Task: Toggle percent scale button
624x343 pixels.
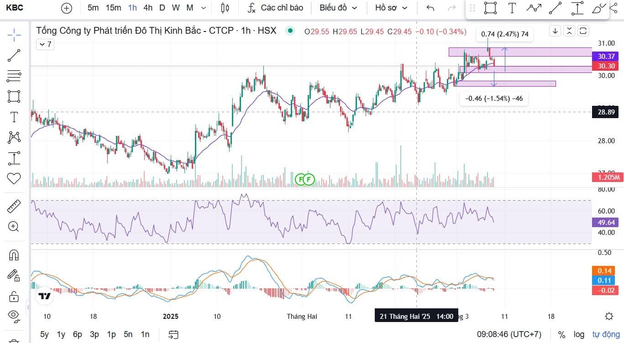Action: [561, 334]
